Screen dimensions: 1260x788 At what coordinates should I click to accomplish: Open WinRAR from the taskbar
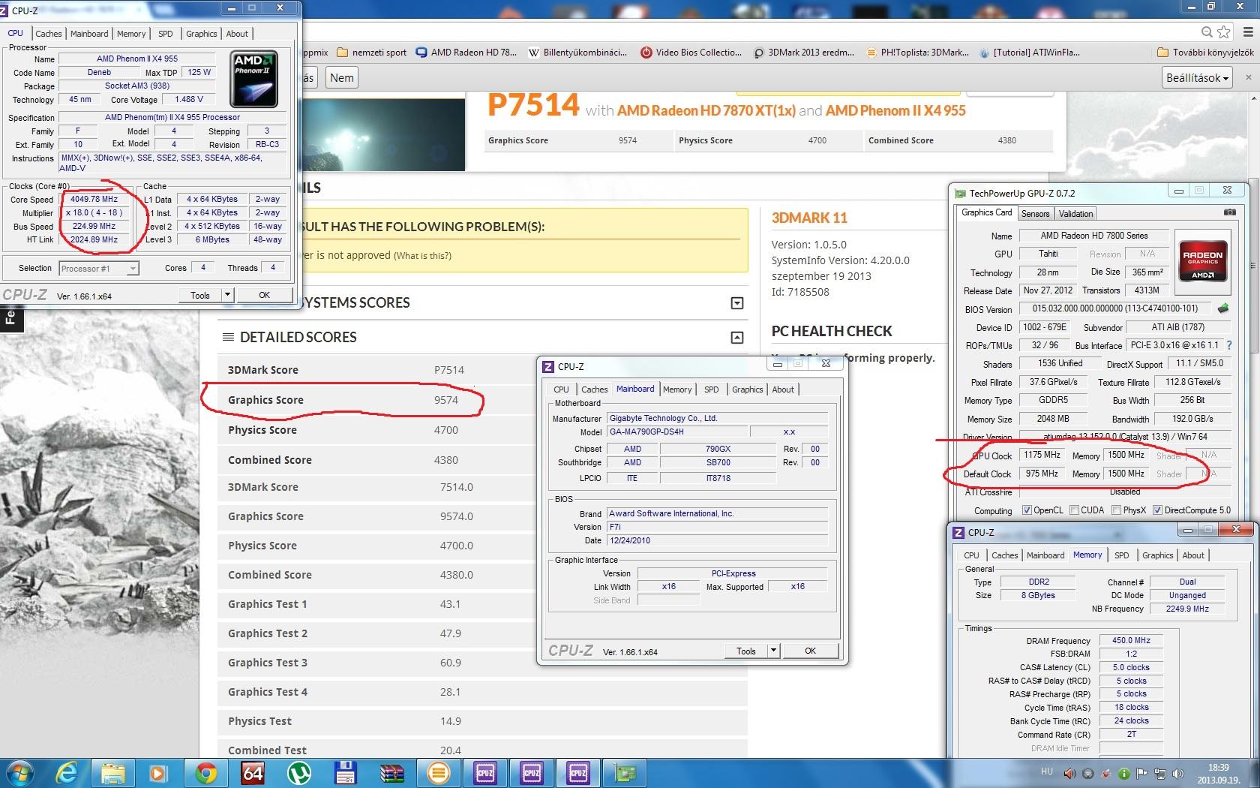click(392, 773)
